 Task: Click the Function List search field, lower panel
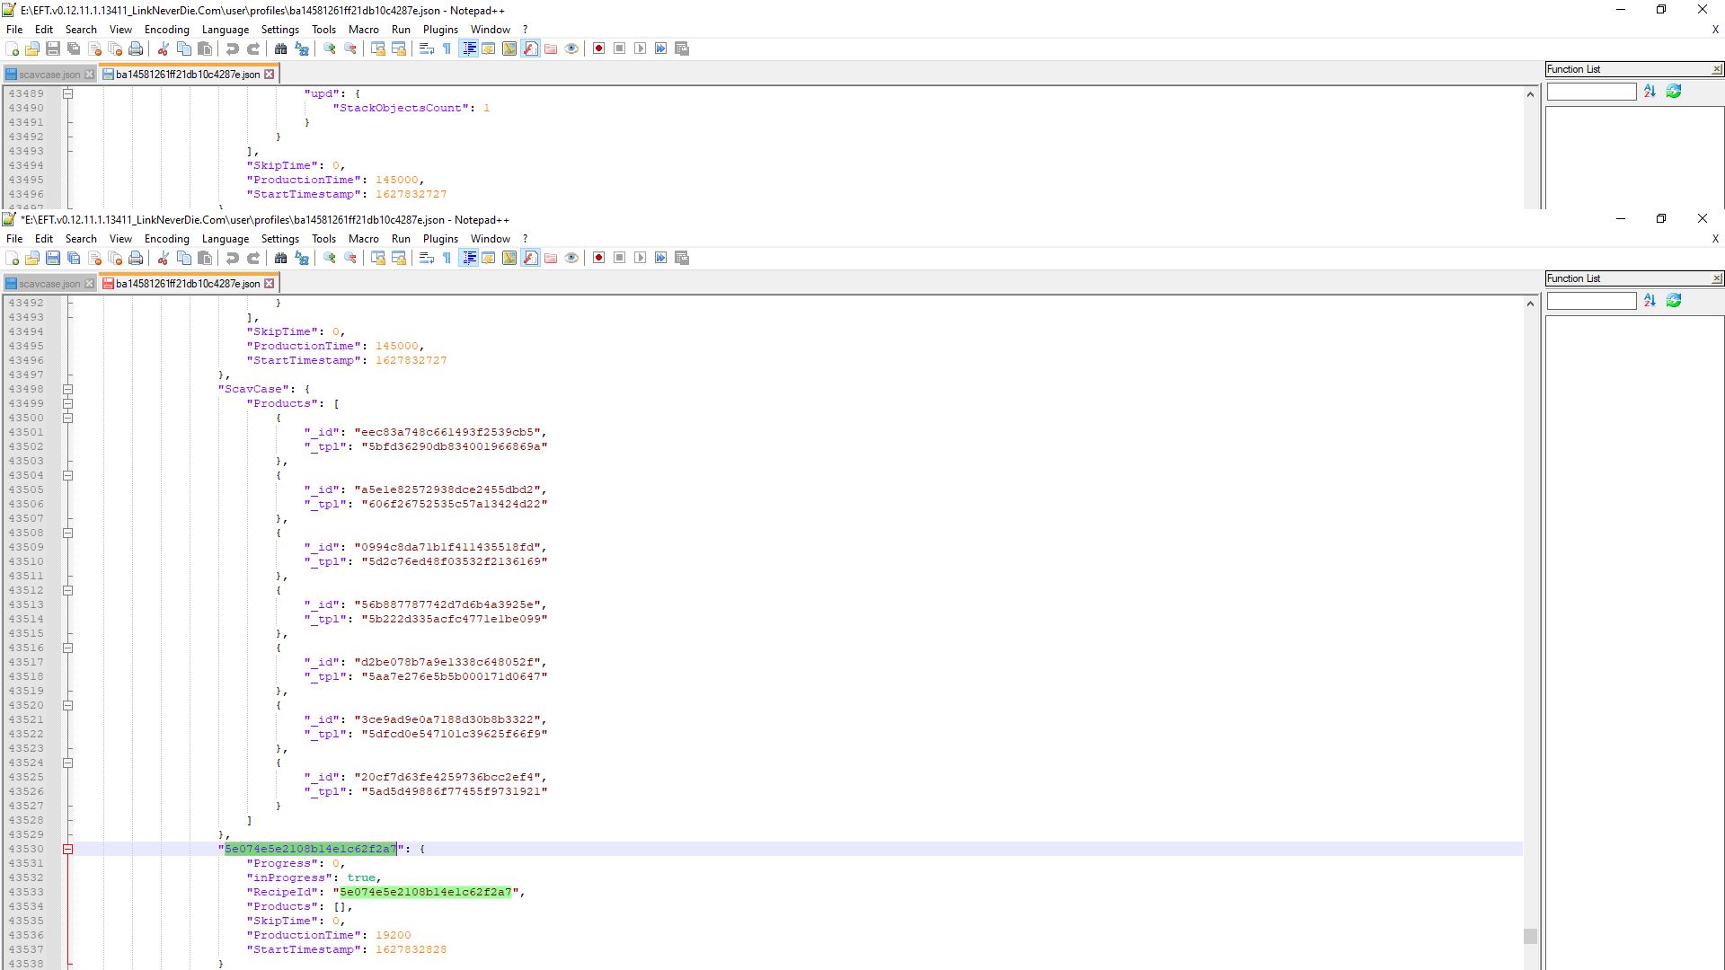1591,302
